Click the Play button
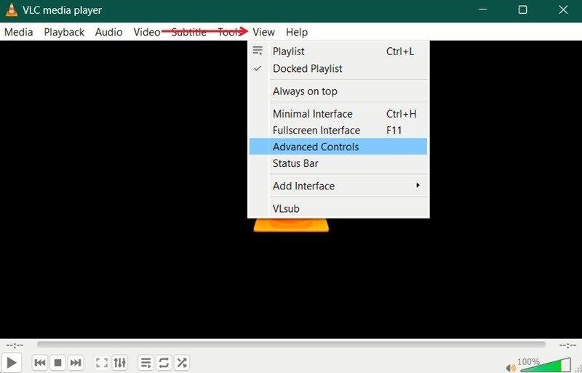582x373 pixels. [12, 363]
